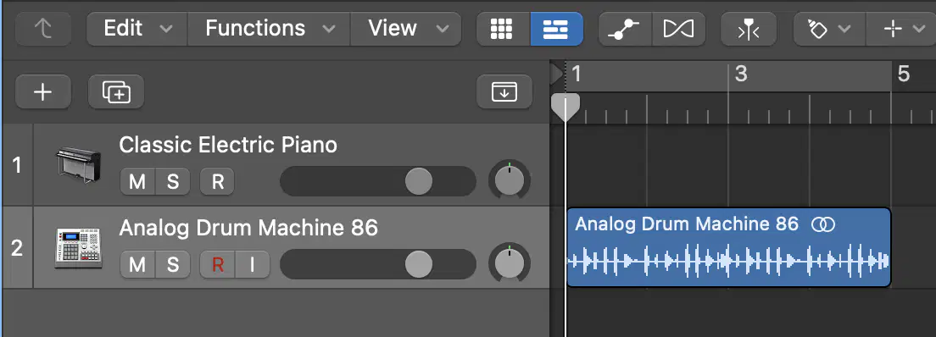Click the Classic Electric Piano volume slider
This screenshot has height=337, width=936.
coord(378,181)
